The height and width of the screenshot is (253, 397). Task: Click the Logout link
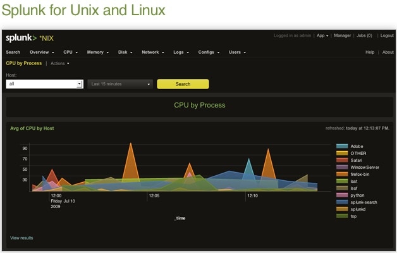point(387,35)
